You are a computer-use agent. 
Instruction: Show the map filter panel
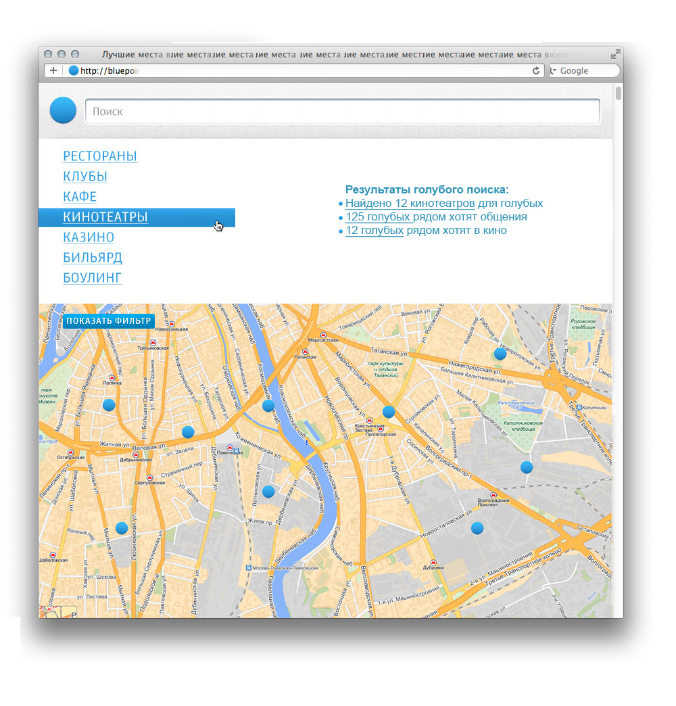tap(110, 321)
